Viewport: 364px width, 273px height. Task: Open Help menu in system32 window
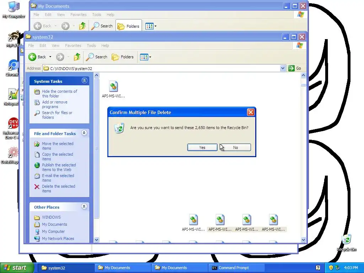[x=105, y=45]
